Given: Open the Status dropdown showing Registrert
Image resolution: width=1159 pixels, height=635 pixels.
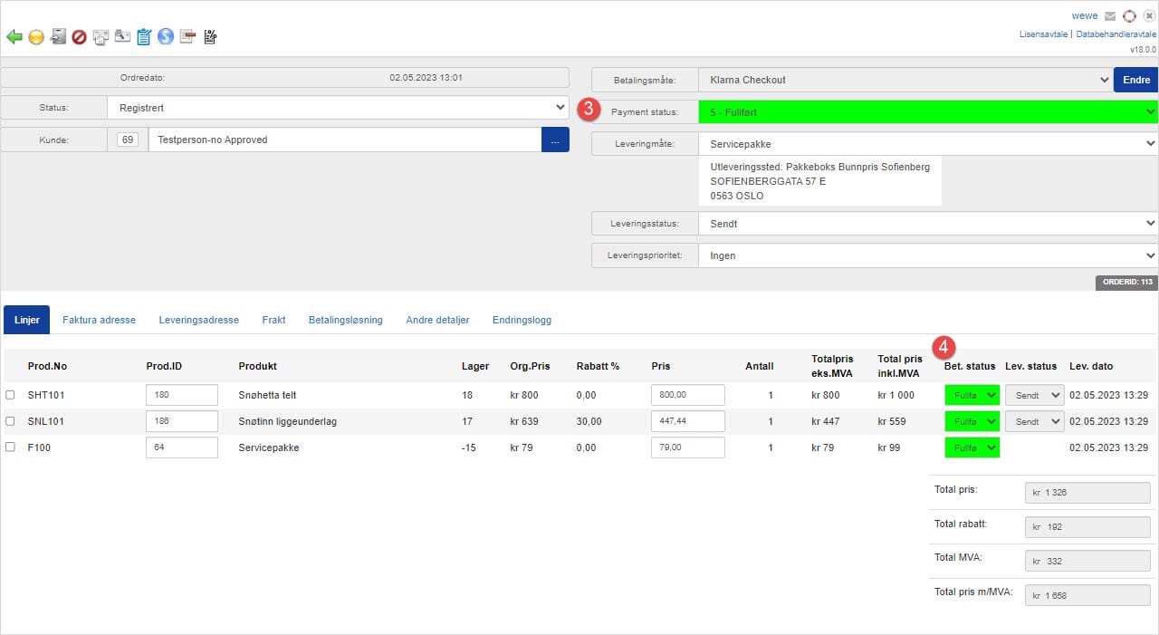Looking at the screenshot, I should pos(337,108).
